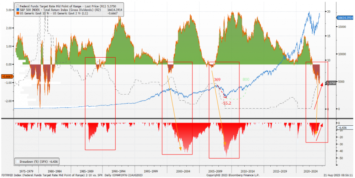Viewport: 355px width, 178px height.
Task: Select the US Generic Govt 10 Yr legend entry
Action: click(54, 14)
